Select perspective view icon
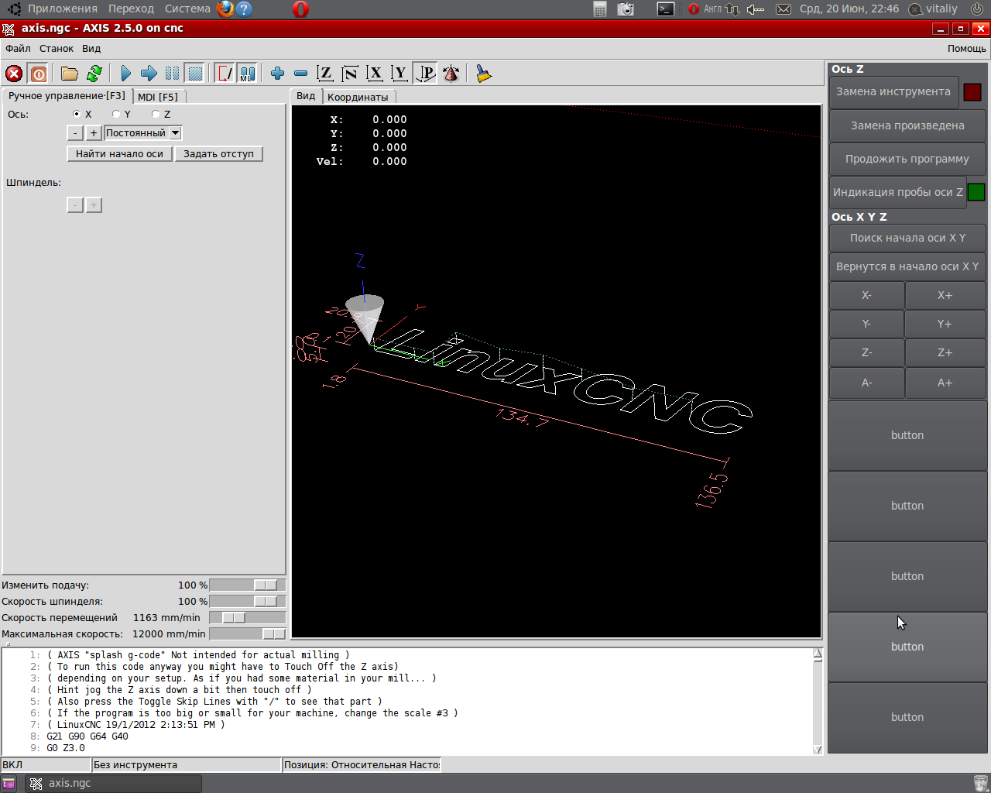The image size is (991, 793). pyautogui.click(x=425, y=74)
